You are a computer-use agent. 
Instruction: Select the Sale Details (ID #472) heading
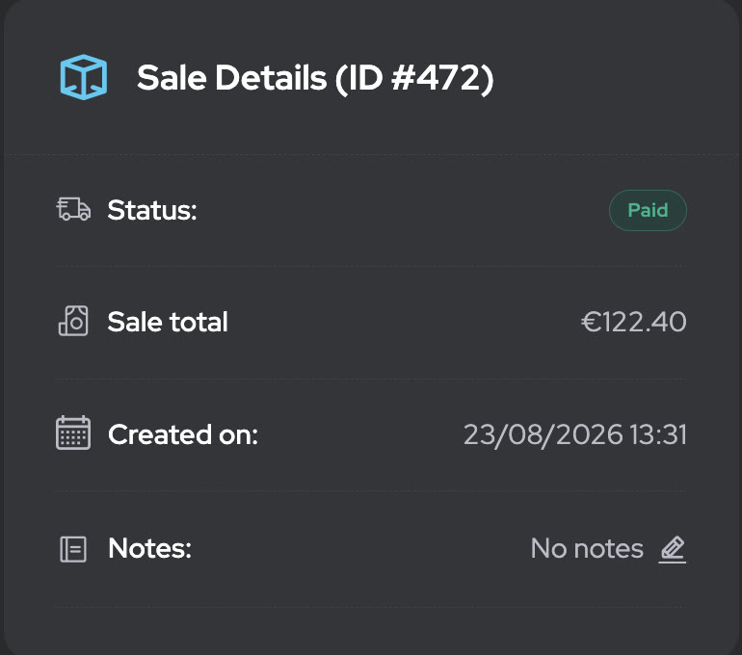coord(315,78)
